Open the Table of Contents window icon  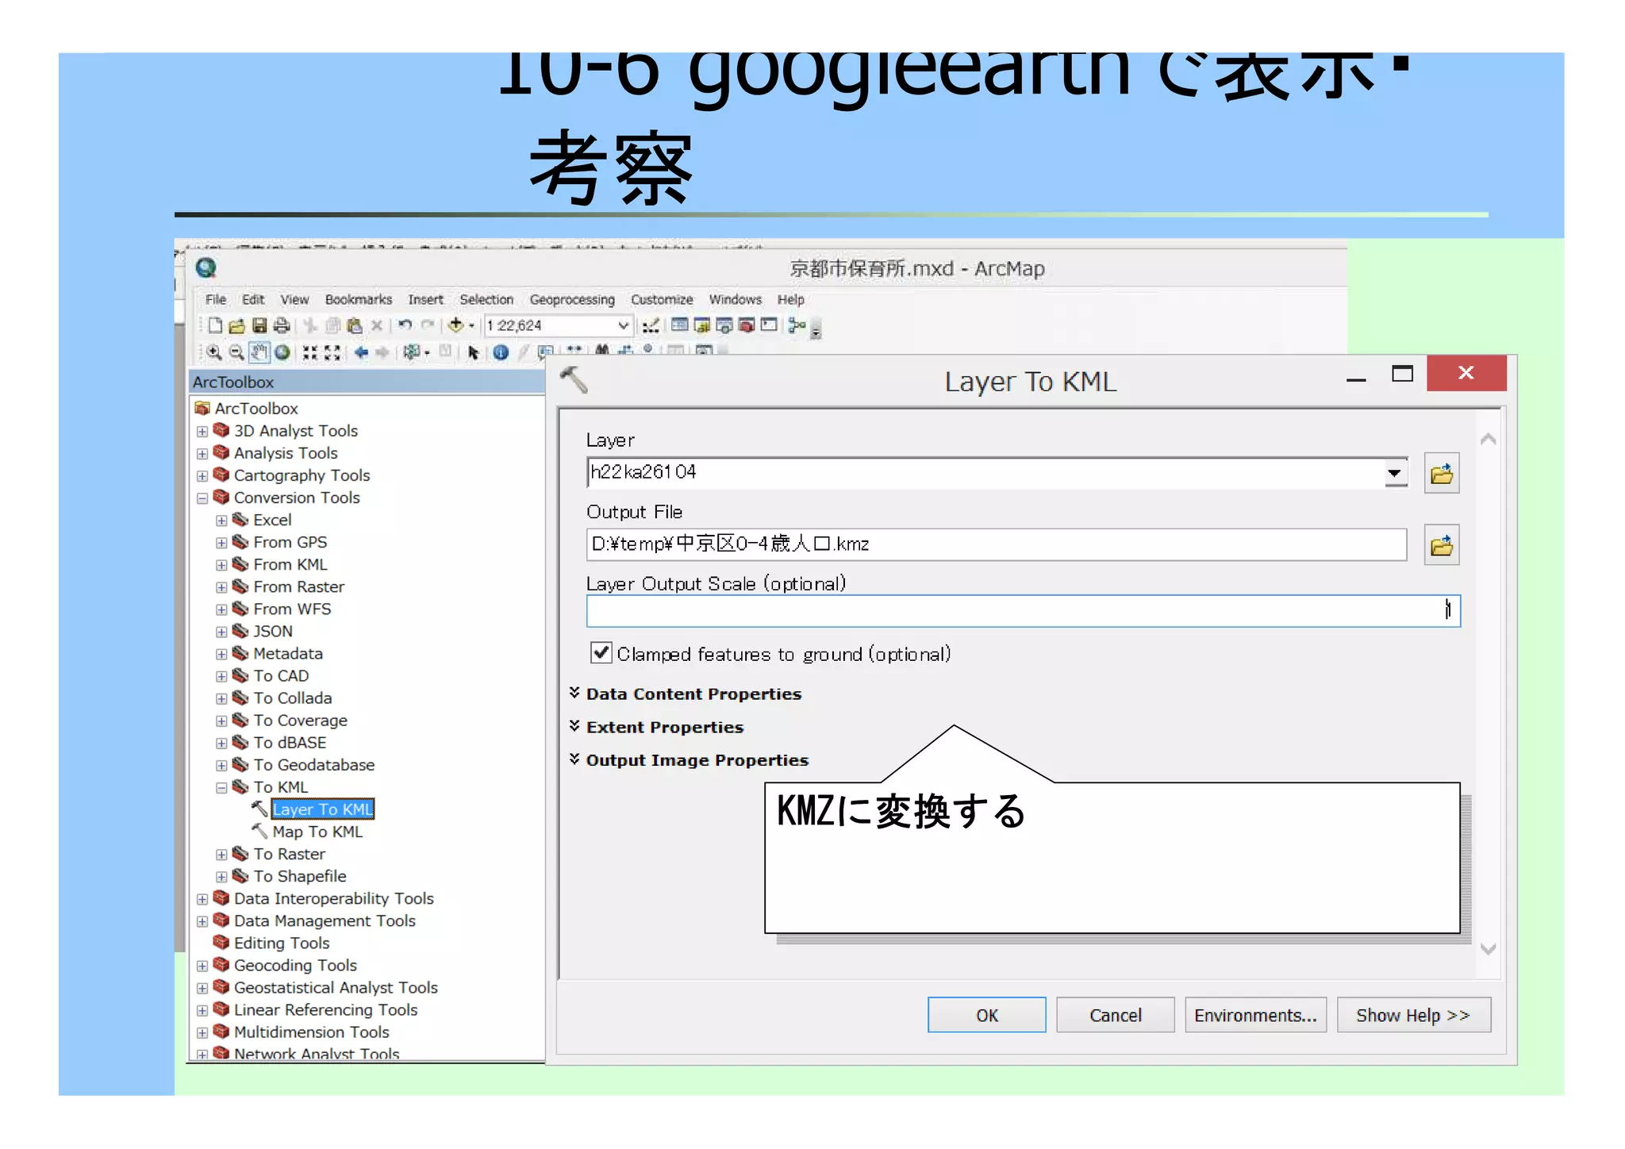click(679, 325)
